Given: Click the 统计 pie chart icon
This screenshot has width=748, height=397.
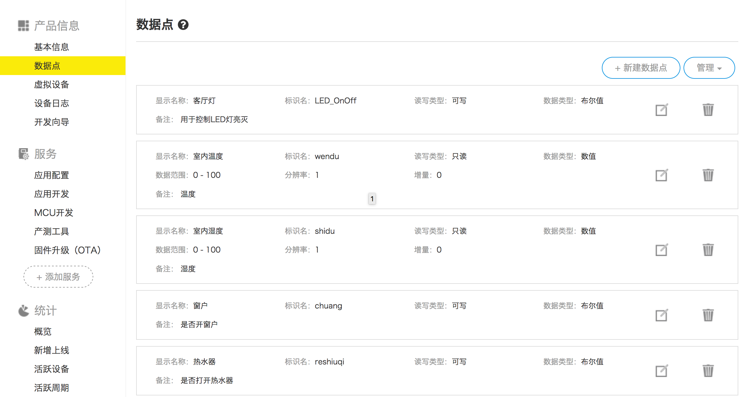Looking at the screenshot, I should click(x=23, y=310).
